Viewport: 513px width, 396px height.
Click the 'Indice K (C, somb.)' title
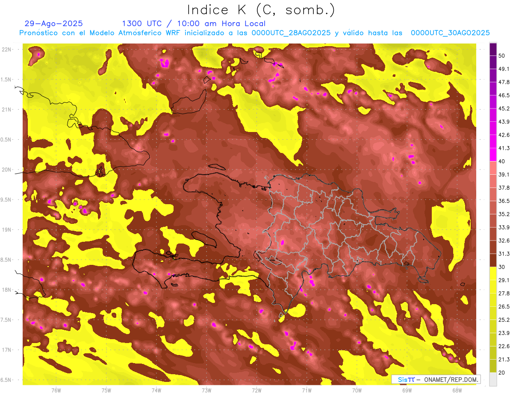point(261,10)
